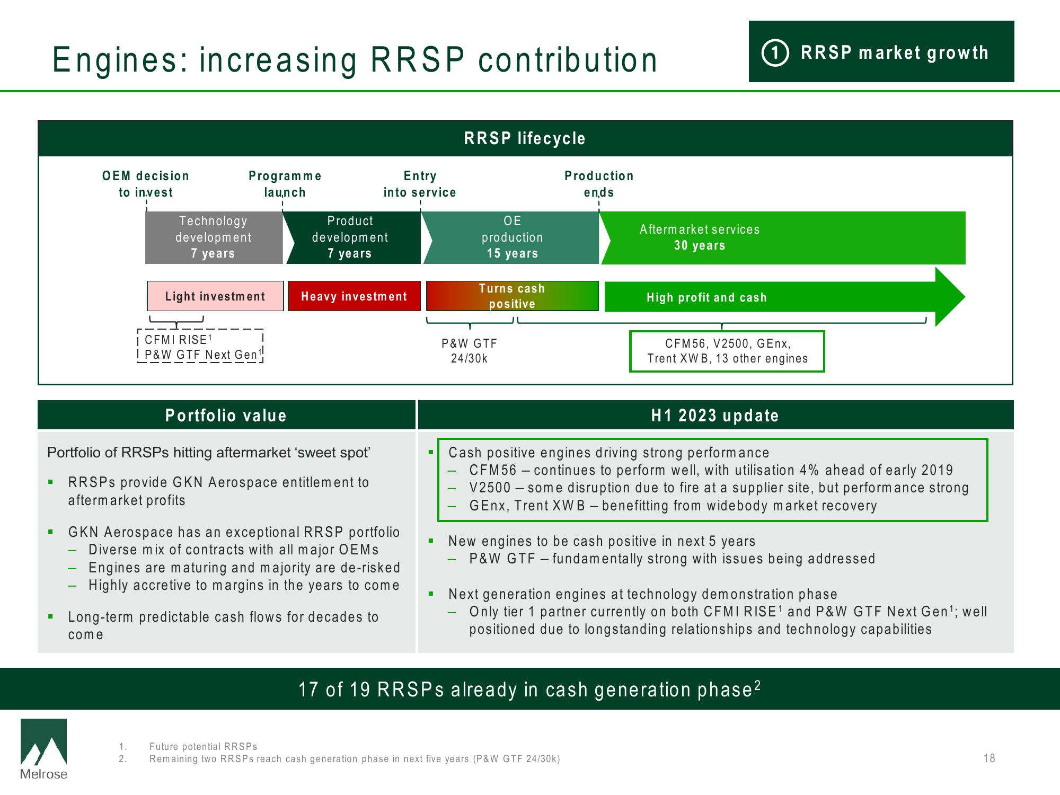
Task: Click the 'P&W GTF 24/30k' label
Action: click(470, 351)
